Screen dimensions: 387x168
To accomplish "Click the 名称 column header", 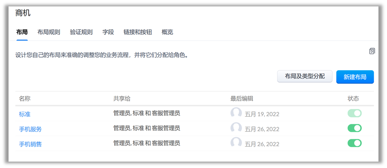I will point(25,99).
